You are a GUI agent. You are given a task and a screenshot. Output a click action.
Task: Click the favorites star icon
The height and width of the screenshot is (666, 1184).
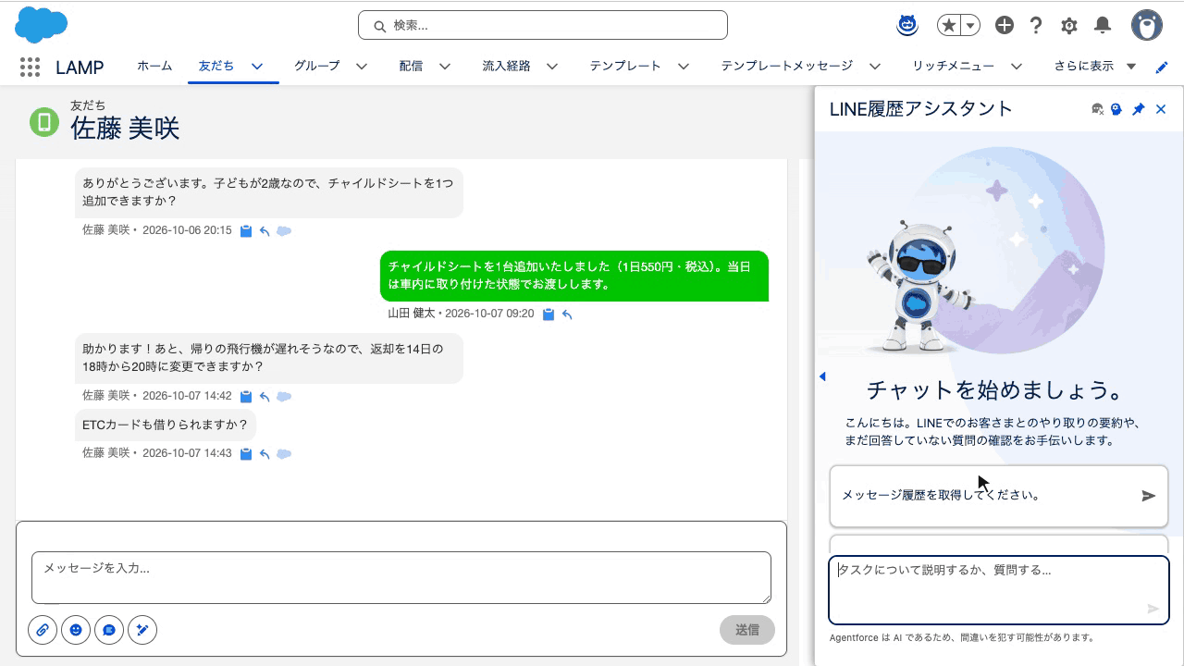[x=949, y=25]
